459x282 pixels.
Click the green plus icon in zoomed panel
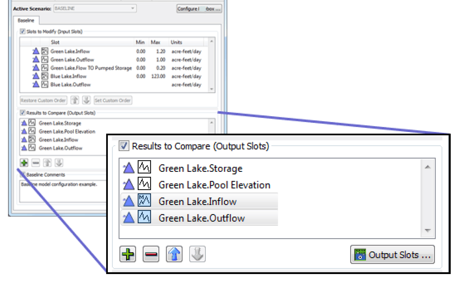(x=128, y=254)
